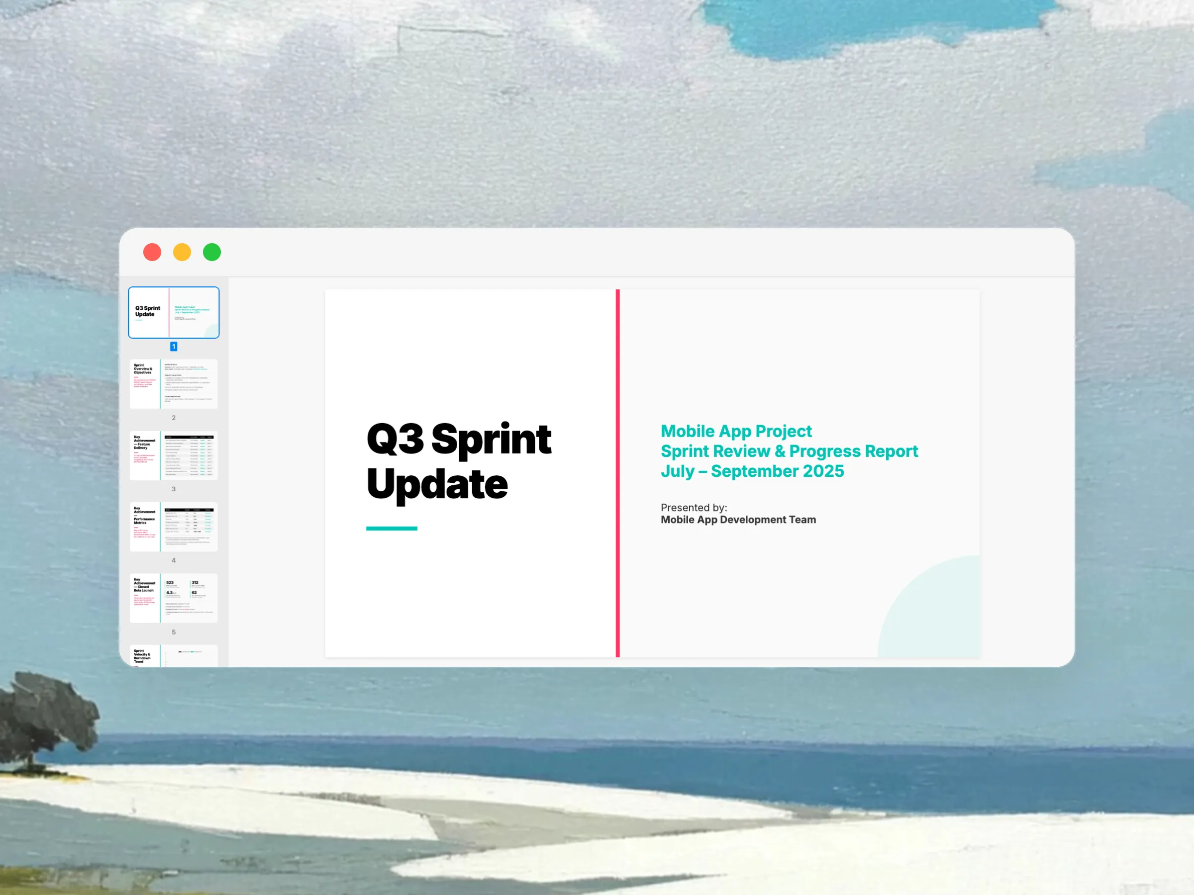
Task: Click the slide number 3 label
Action: pyautogui.click(x=174, y=489)
